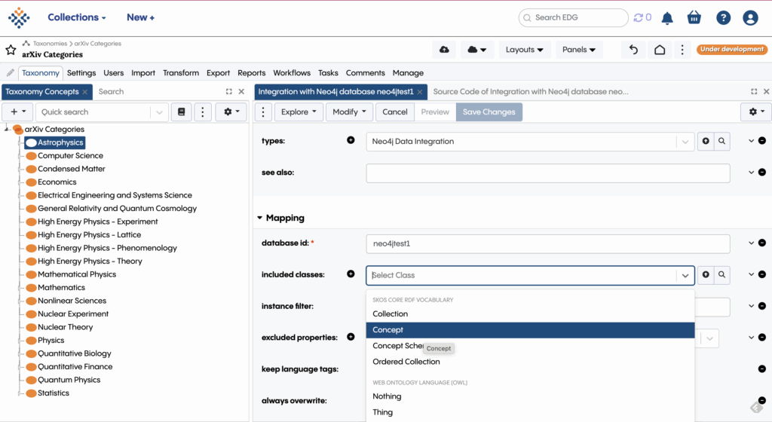Click the home icon button
Image resolution: width=772 pixels, height=422 pixels.
[x=660, y=50]
